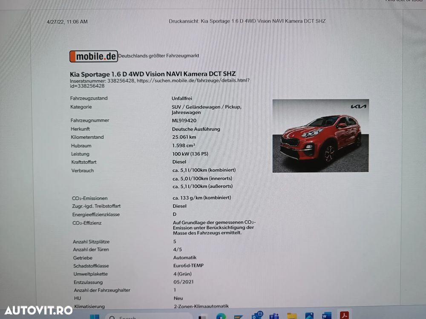
Task: Click the CO2-Emissionen label
Action: 89,198
